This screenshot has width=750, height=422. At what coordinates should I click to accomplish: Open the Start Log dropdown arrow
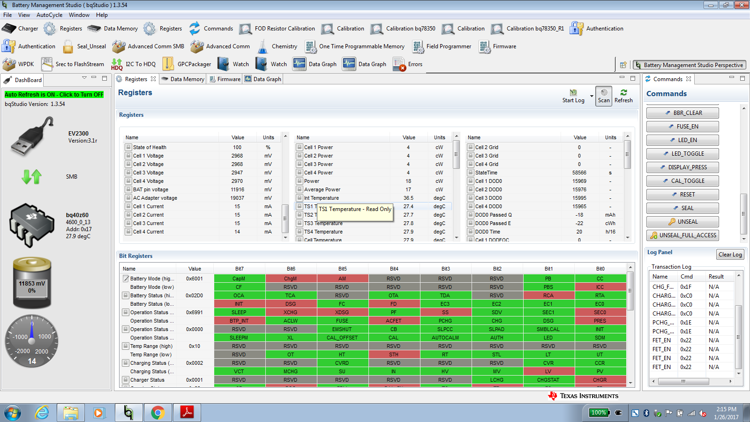tap(592, 96)
